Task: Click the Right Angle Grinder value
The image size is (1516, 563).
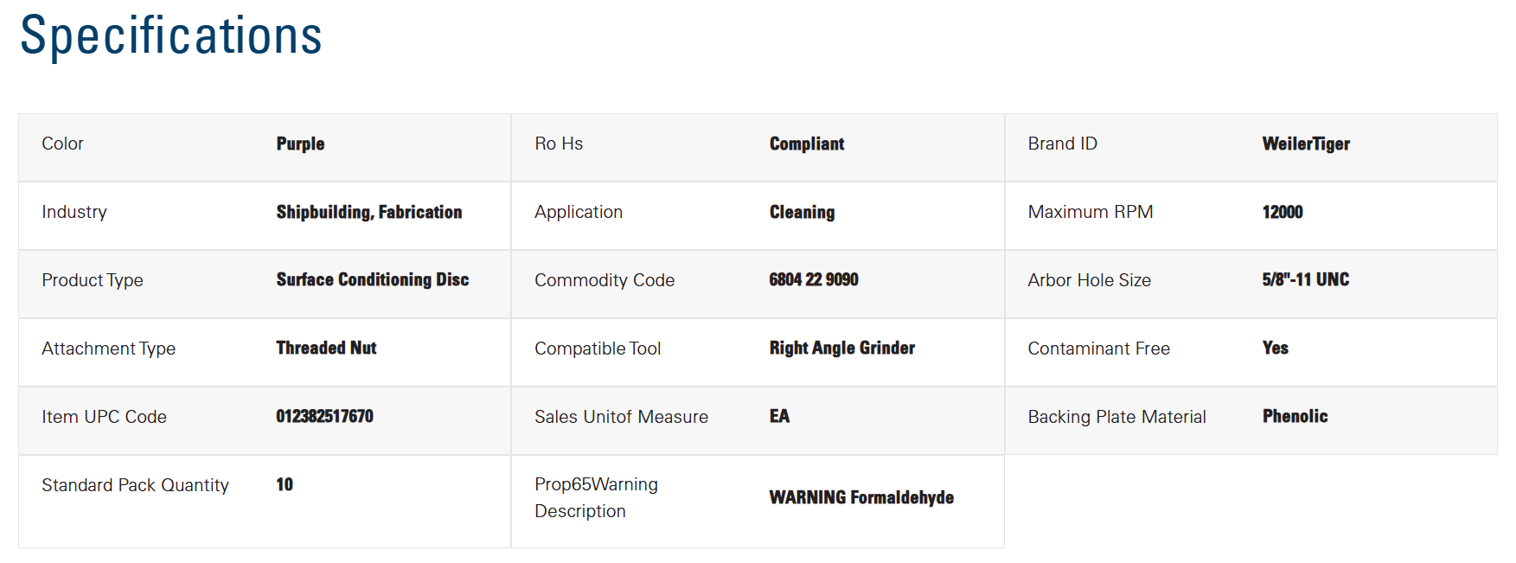Action: click(x=841, y=348)
